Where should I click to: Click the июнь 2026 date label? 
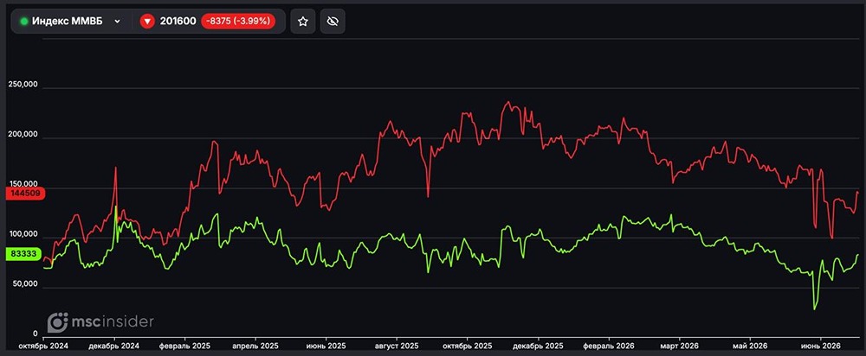pos(821,346)
